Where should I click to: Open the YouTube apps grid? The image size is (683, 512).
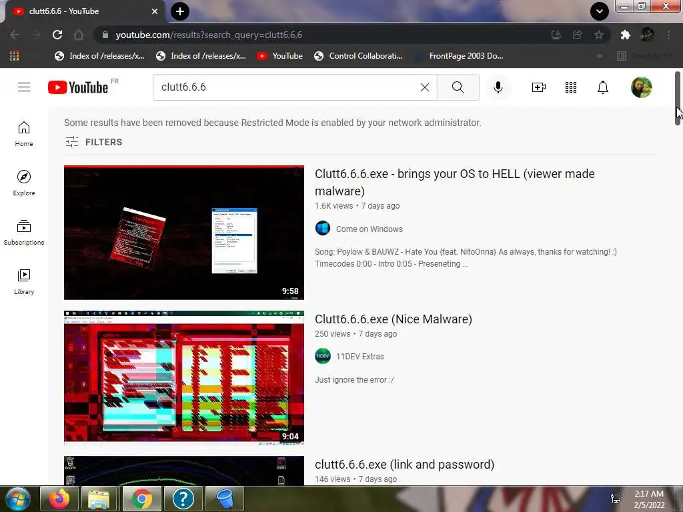coord(571,87)
